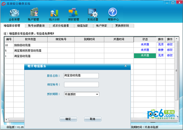Switch to the 帐户转款 tab

coord(103,26)
